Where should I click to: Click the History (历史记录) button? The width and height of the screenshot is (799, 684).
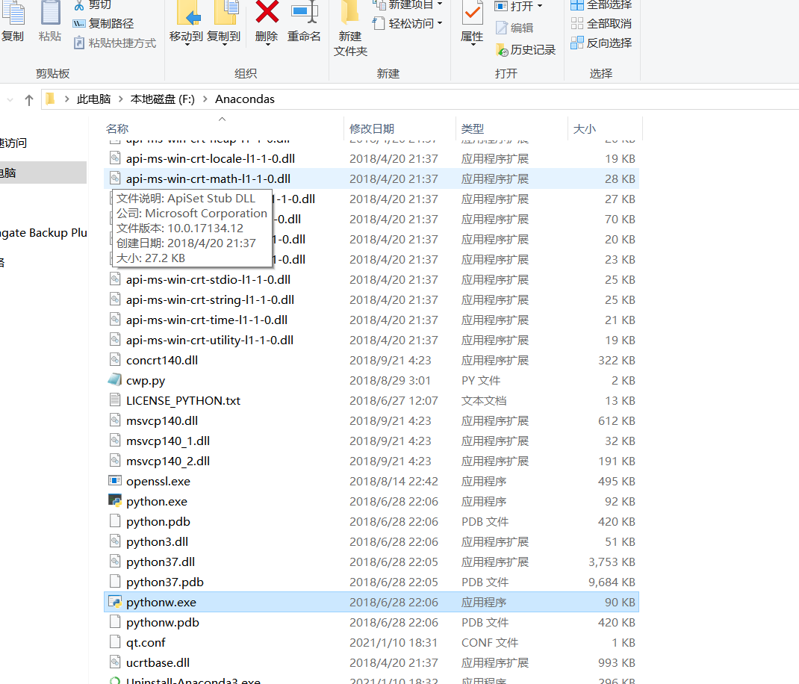point(526,50)
